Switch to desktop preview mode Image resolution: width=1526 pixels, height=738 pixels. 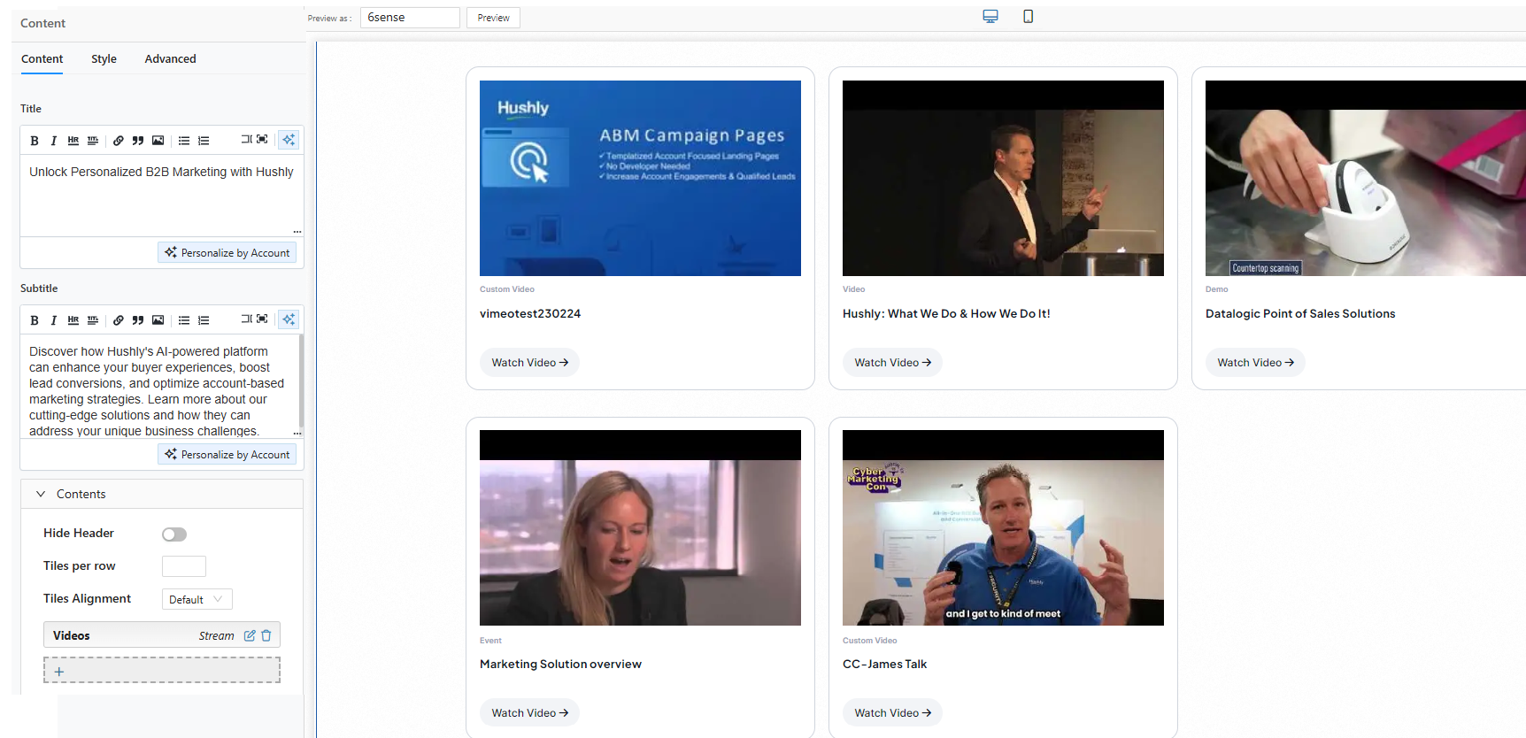point(990,17)
